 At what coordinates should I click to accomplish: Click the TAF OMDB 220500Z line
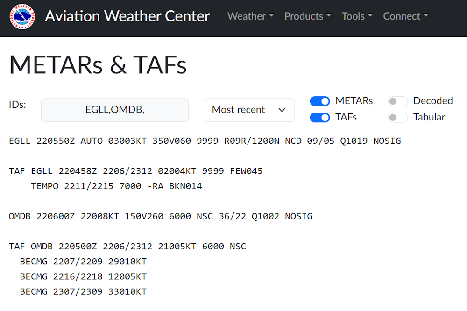point(127,247)
